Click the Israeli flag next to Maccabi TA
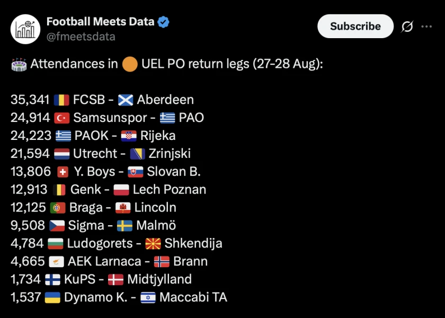The width and height of the screenshot is (445, 318). tap(148, 297)
